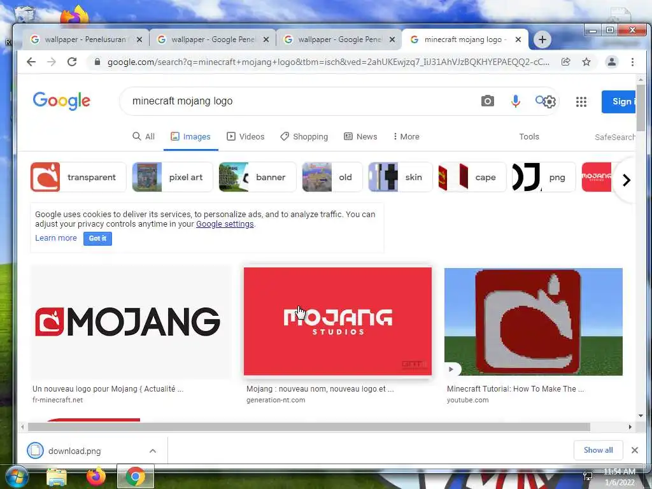
Task: Switch to the News tab
Action: [x=360, y=136]
